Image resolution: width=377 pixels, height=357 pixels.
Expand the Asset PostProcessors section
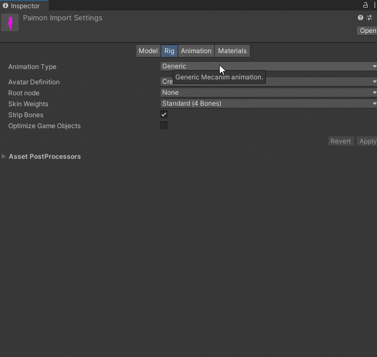[4, 157]
